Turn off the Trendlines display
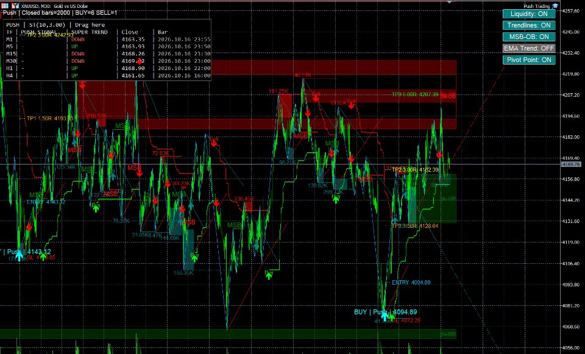This screenshot has width=585, height=354. point(529,26)
